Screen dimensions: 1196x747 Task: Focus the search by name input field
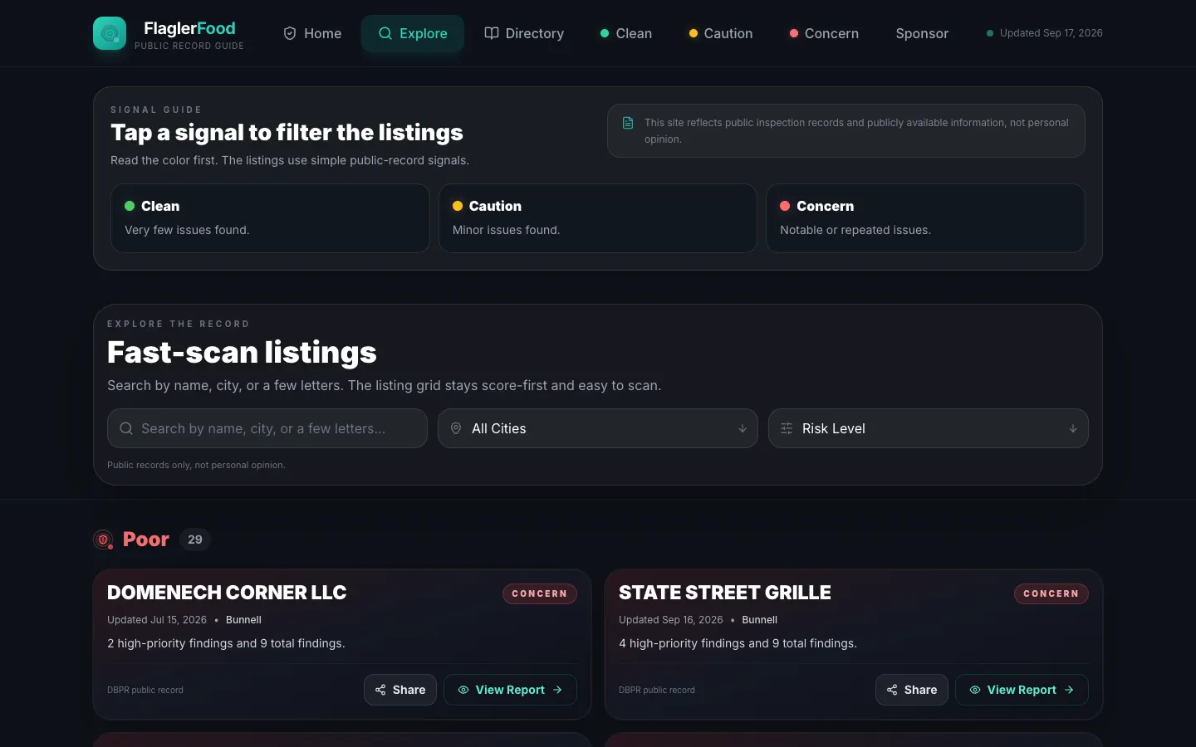[267, 428]
